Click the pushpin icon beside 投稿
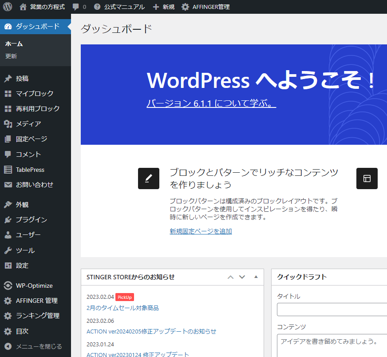This screenshot has height=357, width=387. (x=8, y=79)
